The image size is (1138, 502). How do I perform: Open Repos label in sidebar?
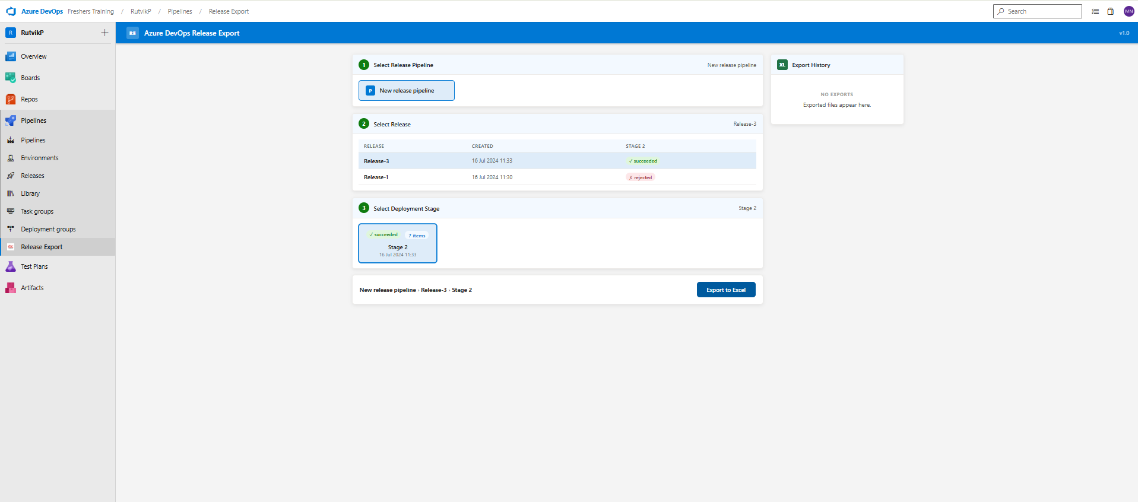pyautogui.click(x=29, y=99)
